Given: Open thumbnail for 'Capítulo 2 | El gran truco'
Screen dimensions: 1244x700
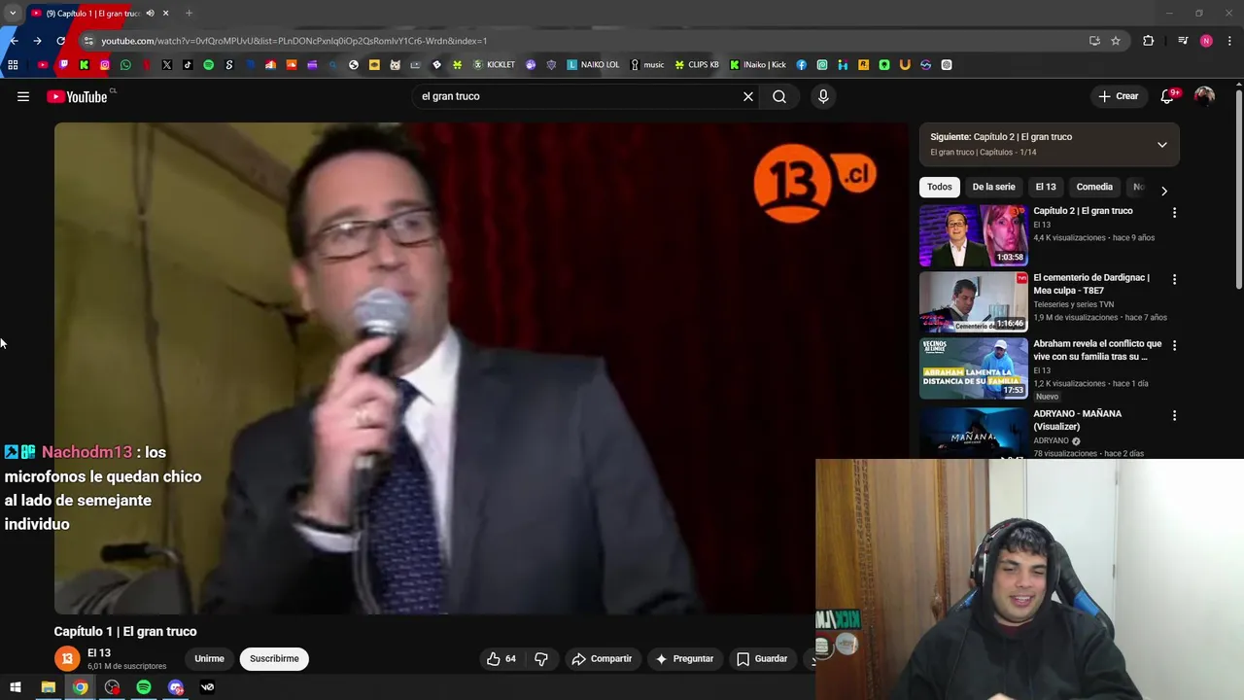Looking at the screenshot, I should (973, 235).
